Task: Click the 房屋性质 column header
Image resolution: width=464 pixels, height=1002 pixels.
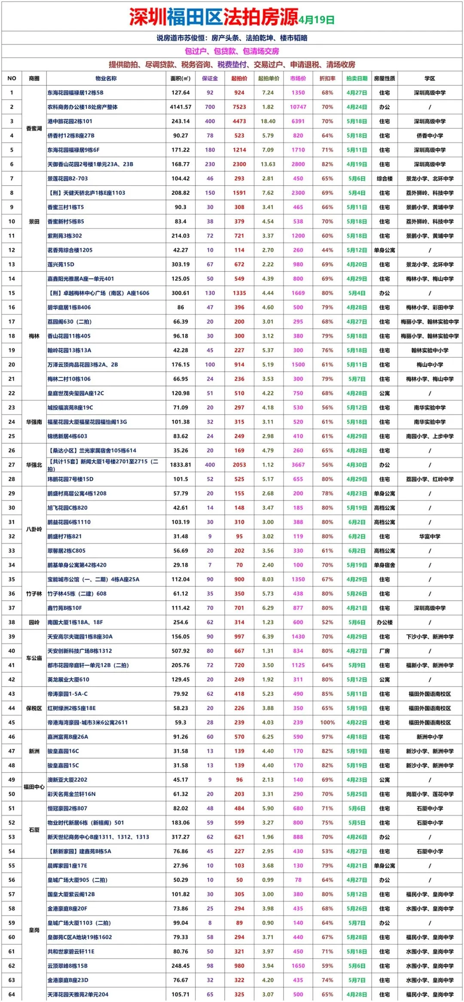Action: point(385,78)
